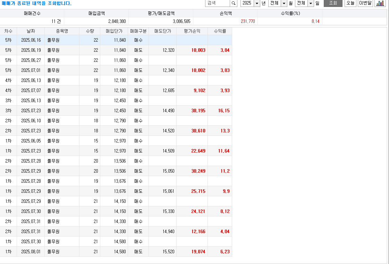Select the 2025.07.07 date cell
The width and height of the screenshot is (389, 264).
pos(31,90)
